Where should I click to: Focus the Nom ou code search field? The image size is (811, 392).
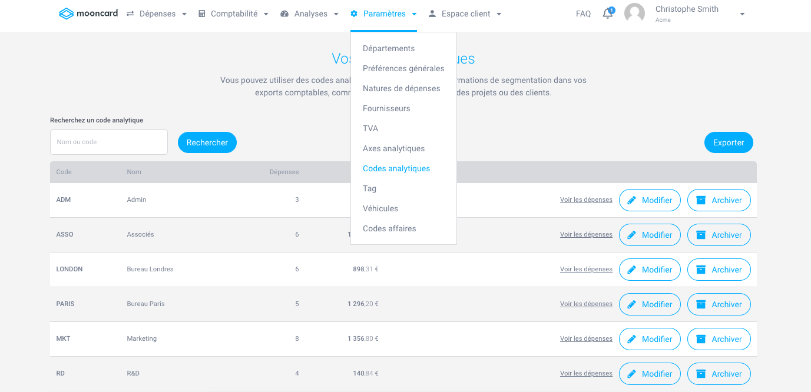coord(109,142)
